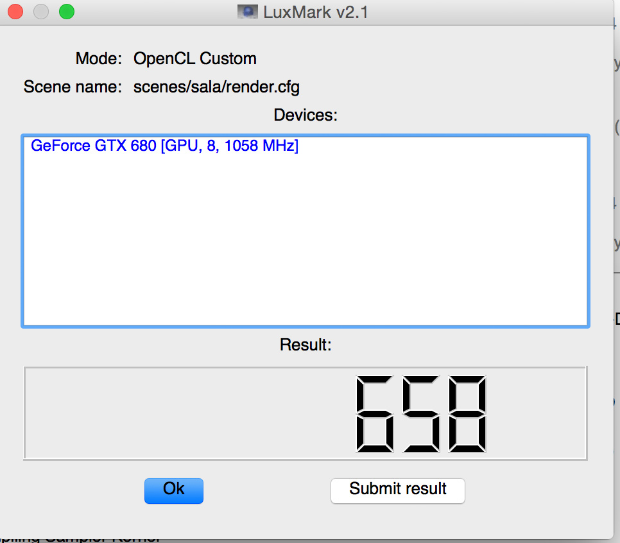Click the Mode: label
This screenshot has width=620, height=543.
click(99, 58)
